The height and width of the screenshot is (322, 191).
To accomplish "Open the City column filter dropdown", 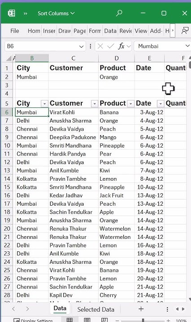I will tap(44, 104).
